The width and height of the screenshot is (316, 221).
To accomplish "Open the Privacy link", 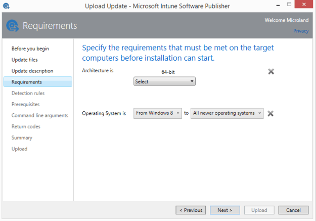I will 301,31.
